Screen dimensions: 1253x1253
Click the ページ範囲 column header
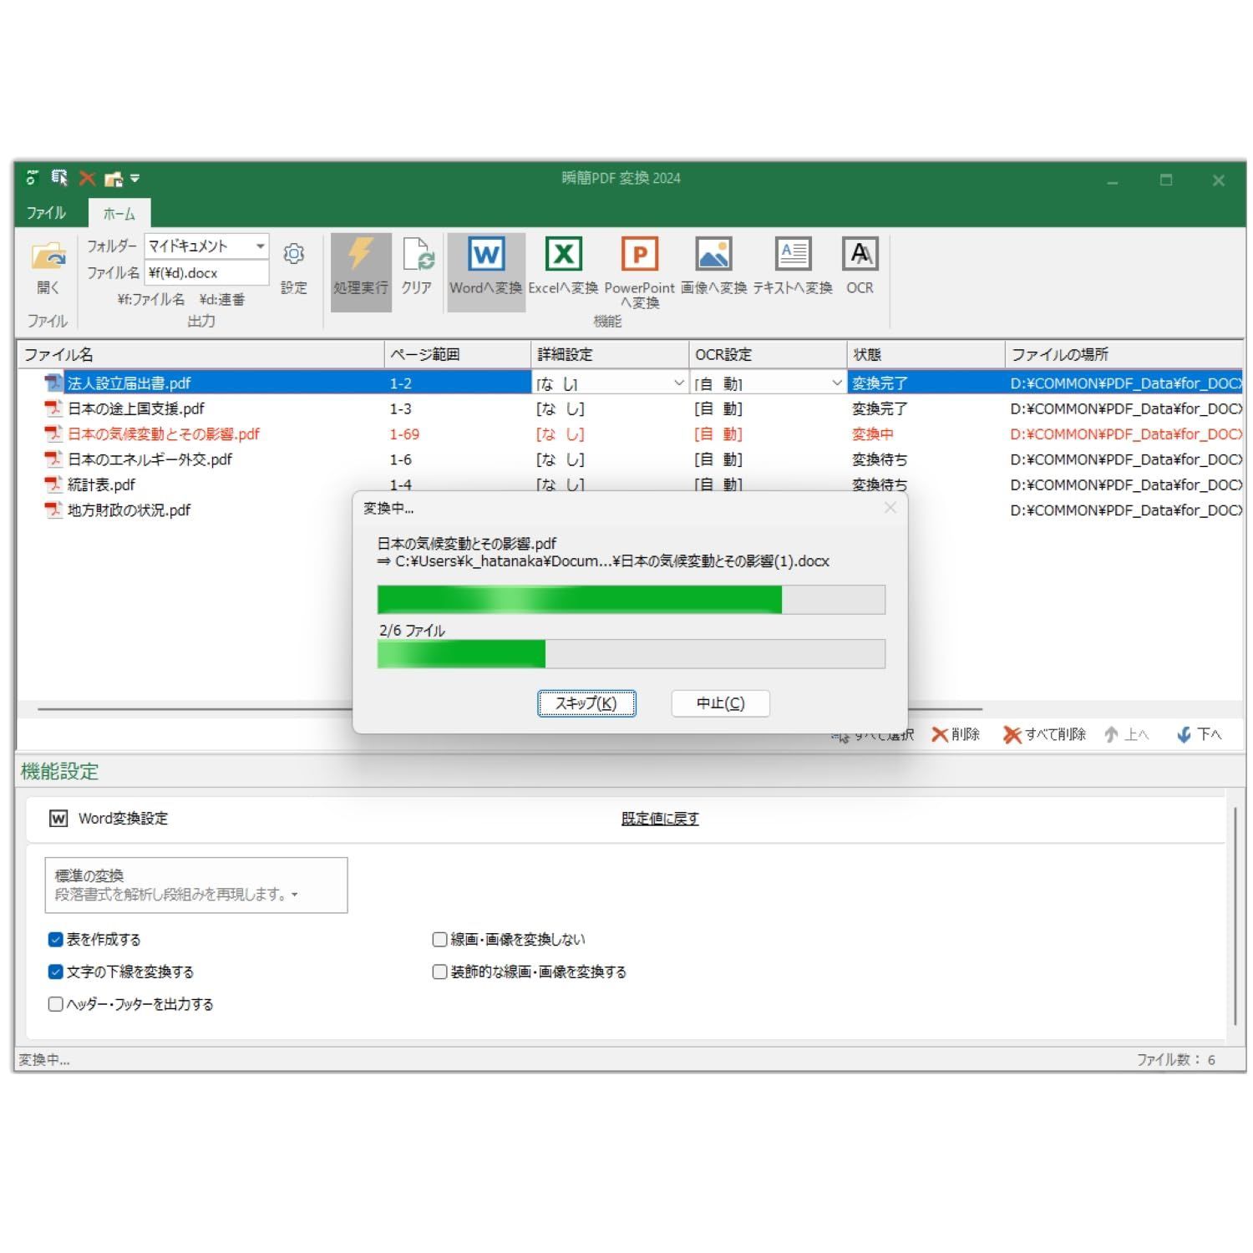click(x=458, y=354)
